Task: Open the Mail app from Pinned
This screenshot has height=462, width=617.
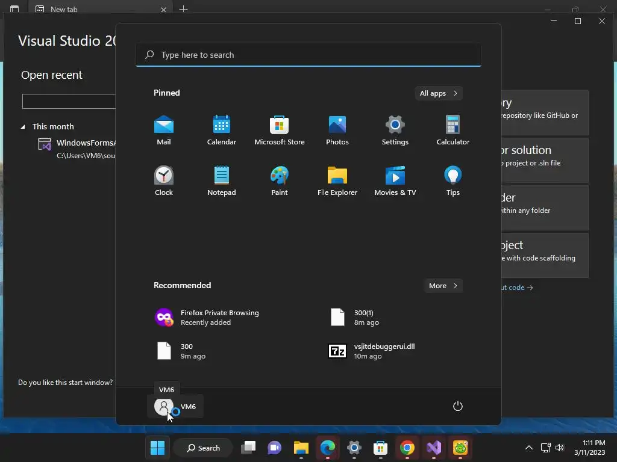Action: 164,131
